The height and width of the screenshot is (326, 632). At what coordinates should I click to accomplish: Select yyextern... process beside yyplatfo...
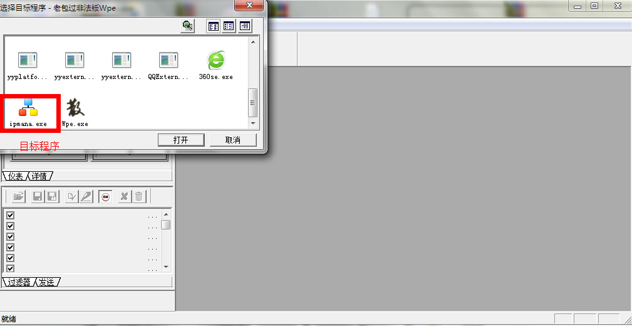[74, 65]
